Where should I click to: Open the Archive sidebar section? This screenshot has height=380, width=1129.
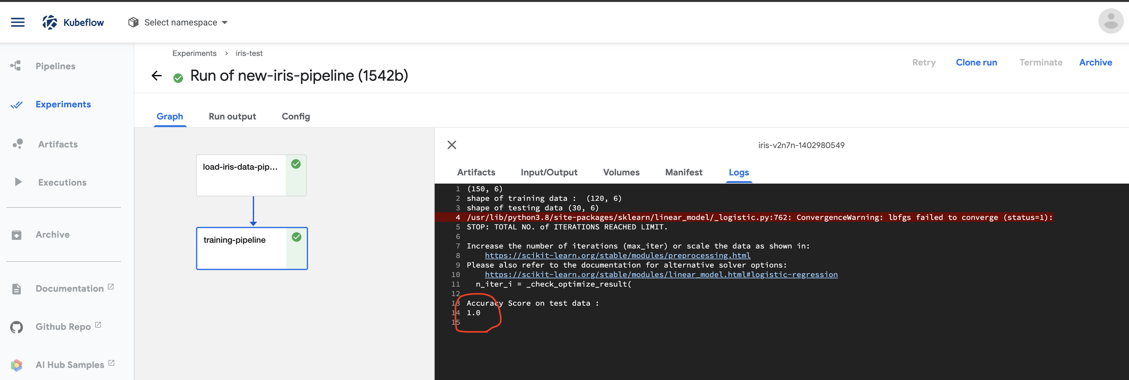click(x=53, y=235)
